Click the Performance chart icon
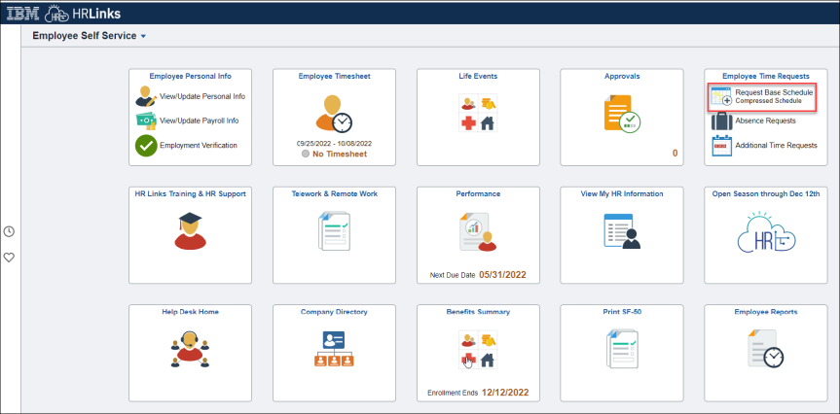The width and height of the screenshot is (840, 414). click(477, 231)
